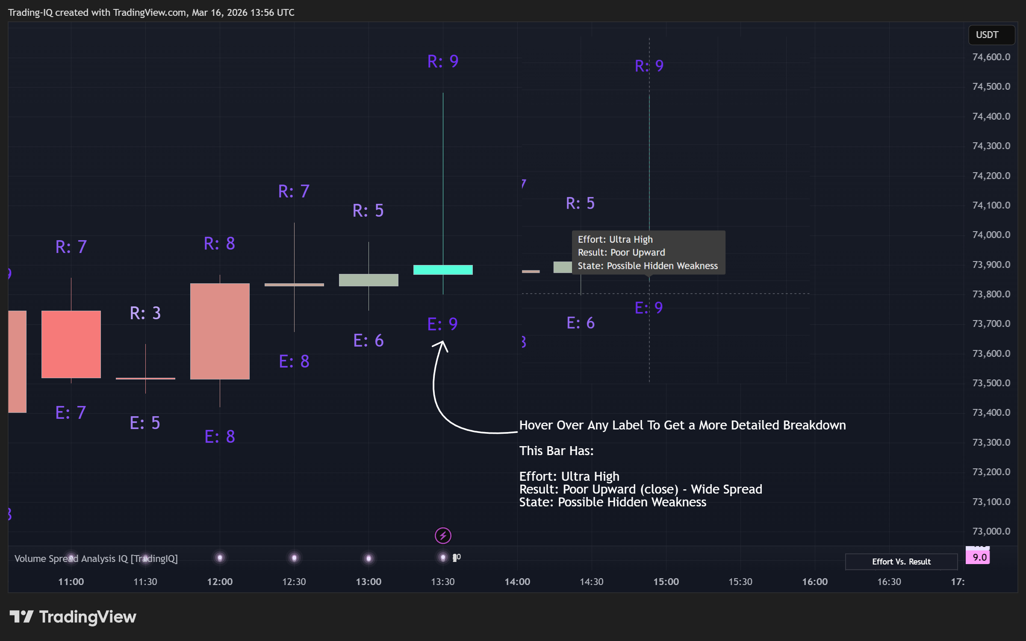Click the glowing dot marker at 11:30

(x=145, y=558)
